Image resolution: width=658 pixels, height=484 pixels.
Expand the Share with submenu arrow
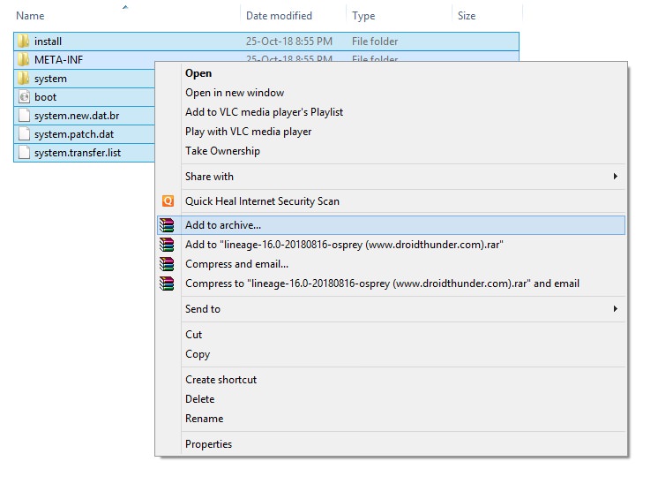(x=615, y=177)
